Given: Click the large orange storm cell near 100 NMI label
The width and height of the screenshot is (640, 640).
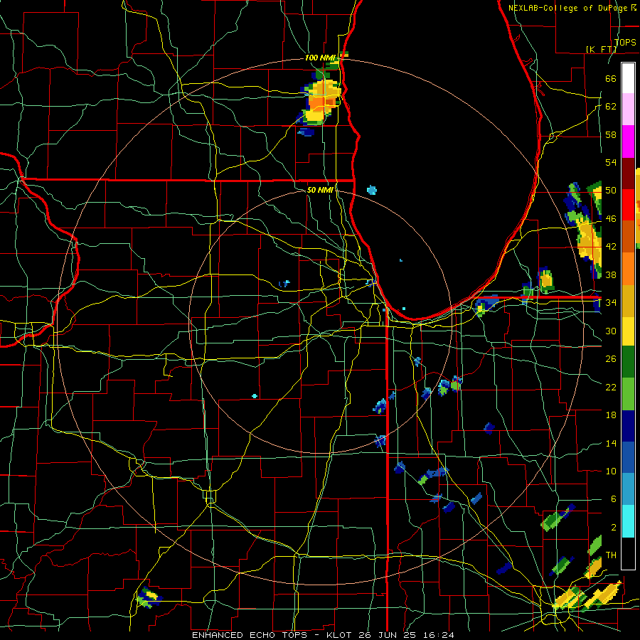Looking at the screenshot, I should pyautogui.click(x=322, y=100).
